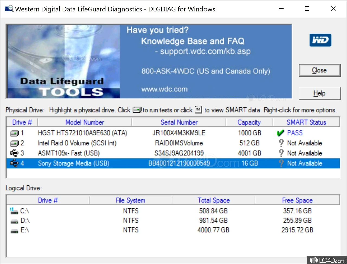The height and width of the screenshot is (264, 347).
Task: Sort physical drives by Serial Number header
Action: 179,122
